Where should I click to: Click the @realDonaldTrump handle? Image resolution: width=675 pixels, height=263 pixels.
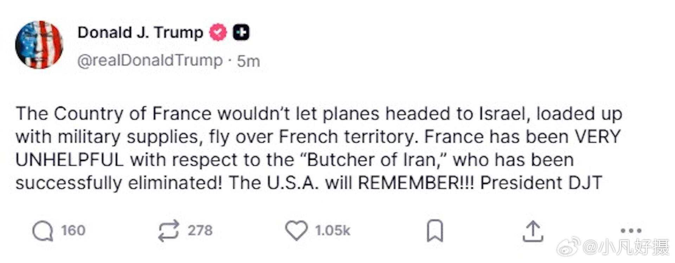(150, 60)
